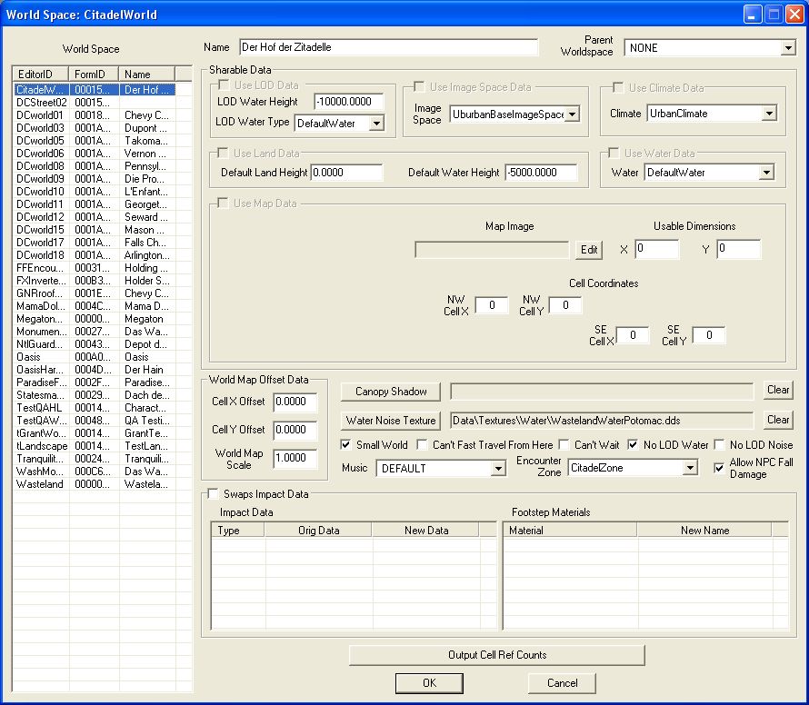This screenshot has width=809, height=705.
Task: Select the GNRoof... Chevy C... row
Action: [x=95, y=293]
